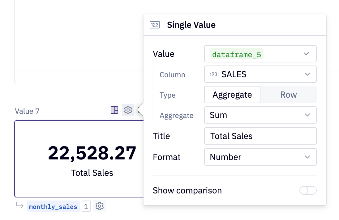This screenshot has width=339, height=220.
Task: Click the return arrow icon before monthly_sales
Action: pyautogui.click(x=19, y=206)
